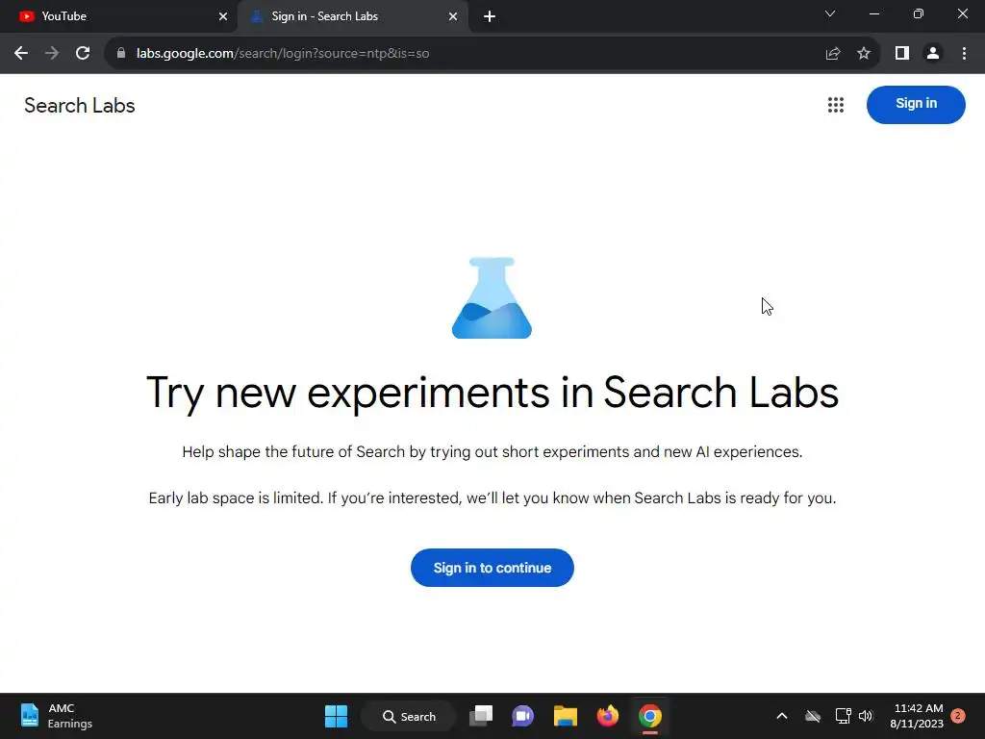This screenshot has height=739, width=985.
Task: Minimize the Chrome window
Action: tap(873, 13)
